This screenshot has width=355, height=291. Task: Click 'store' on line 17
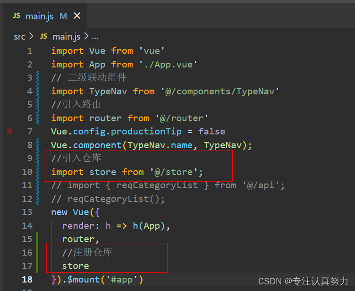[76, 266]
